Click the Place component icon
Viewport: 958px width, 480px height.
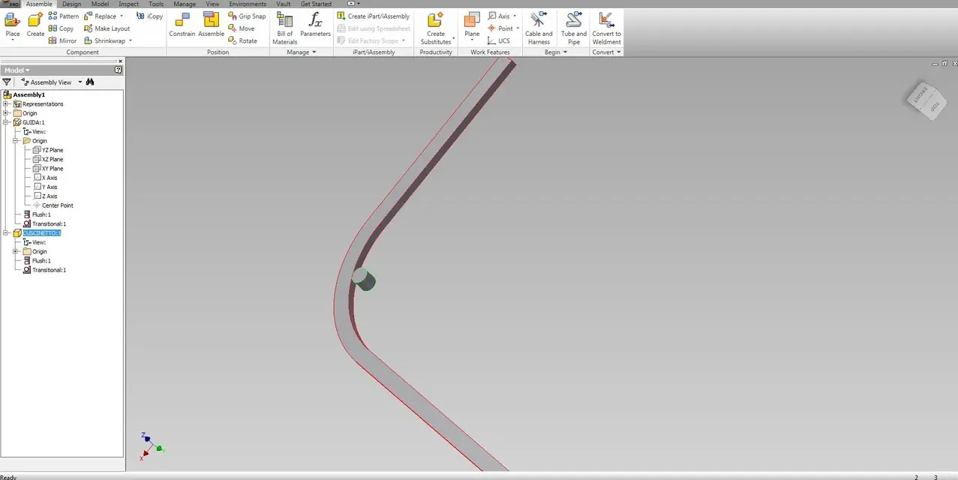click(x=12, y=20)
